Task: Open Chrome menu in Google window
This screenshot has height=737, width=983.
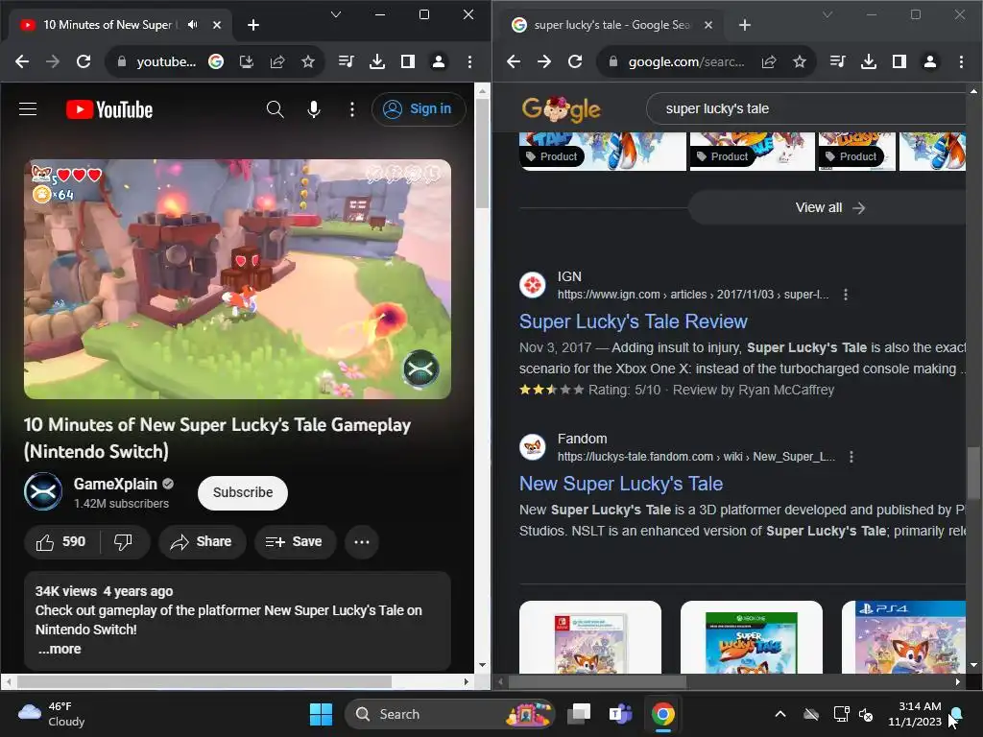Action: [961, 61]
